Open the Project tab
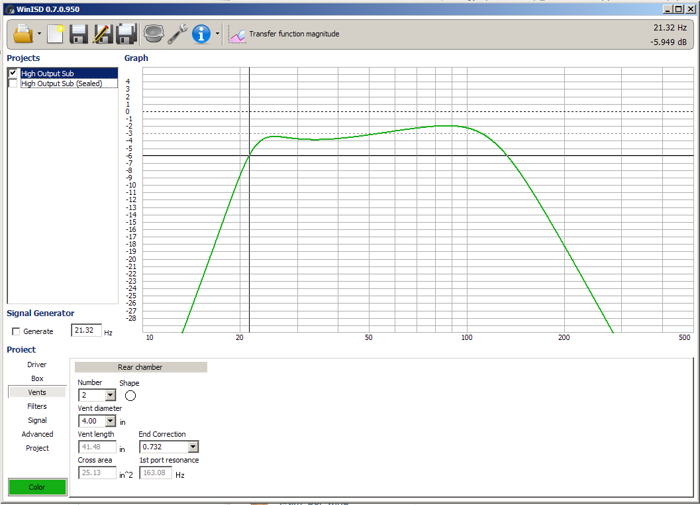The height and width of the screenshot is (505, 700). (x=37, y=448)
